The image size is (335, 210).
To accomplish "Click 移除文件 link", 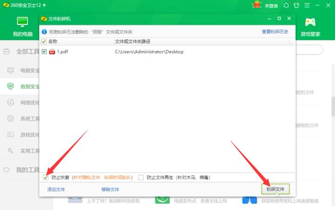I will pos(110,189).
